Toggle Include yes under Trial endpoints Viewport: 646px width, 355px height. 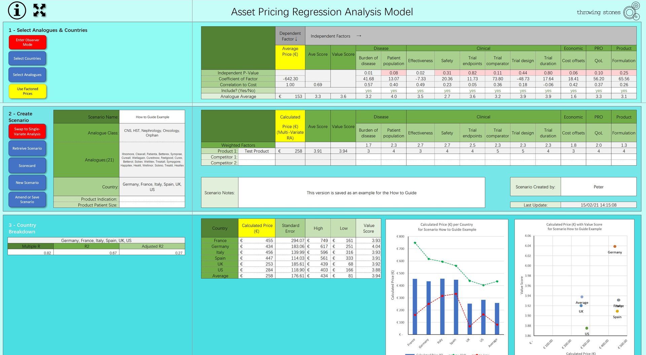coord(472,91)
